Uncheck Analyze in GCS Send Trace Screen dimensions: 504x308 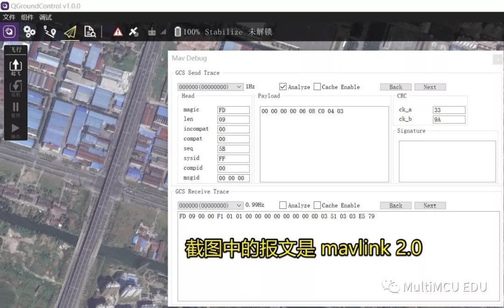point(283,87)
